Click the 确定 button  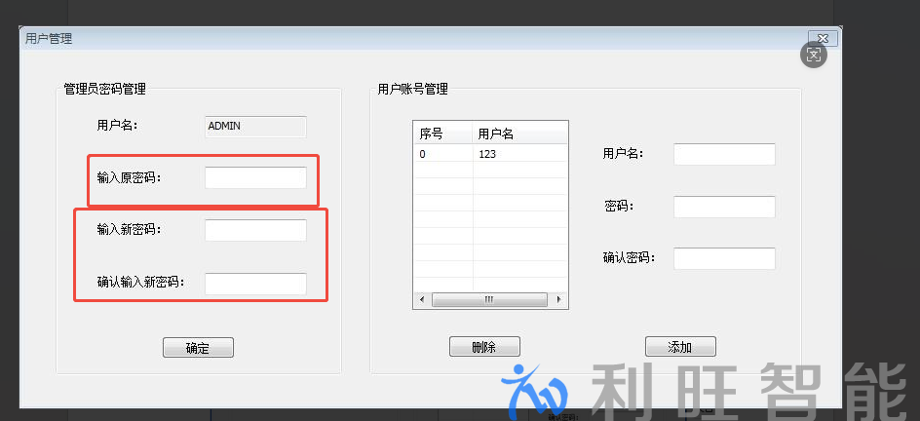(198, 347)
